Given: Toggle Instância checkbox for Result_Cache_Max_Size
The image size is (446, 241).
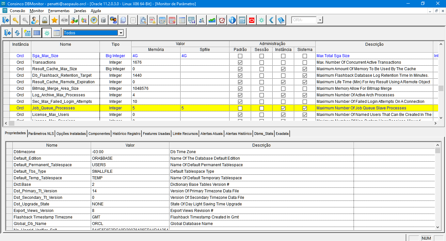Looking at the screenshot, I should coord(283,69).
